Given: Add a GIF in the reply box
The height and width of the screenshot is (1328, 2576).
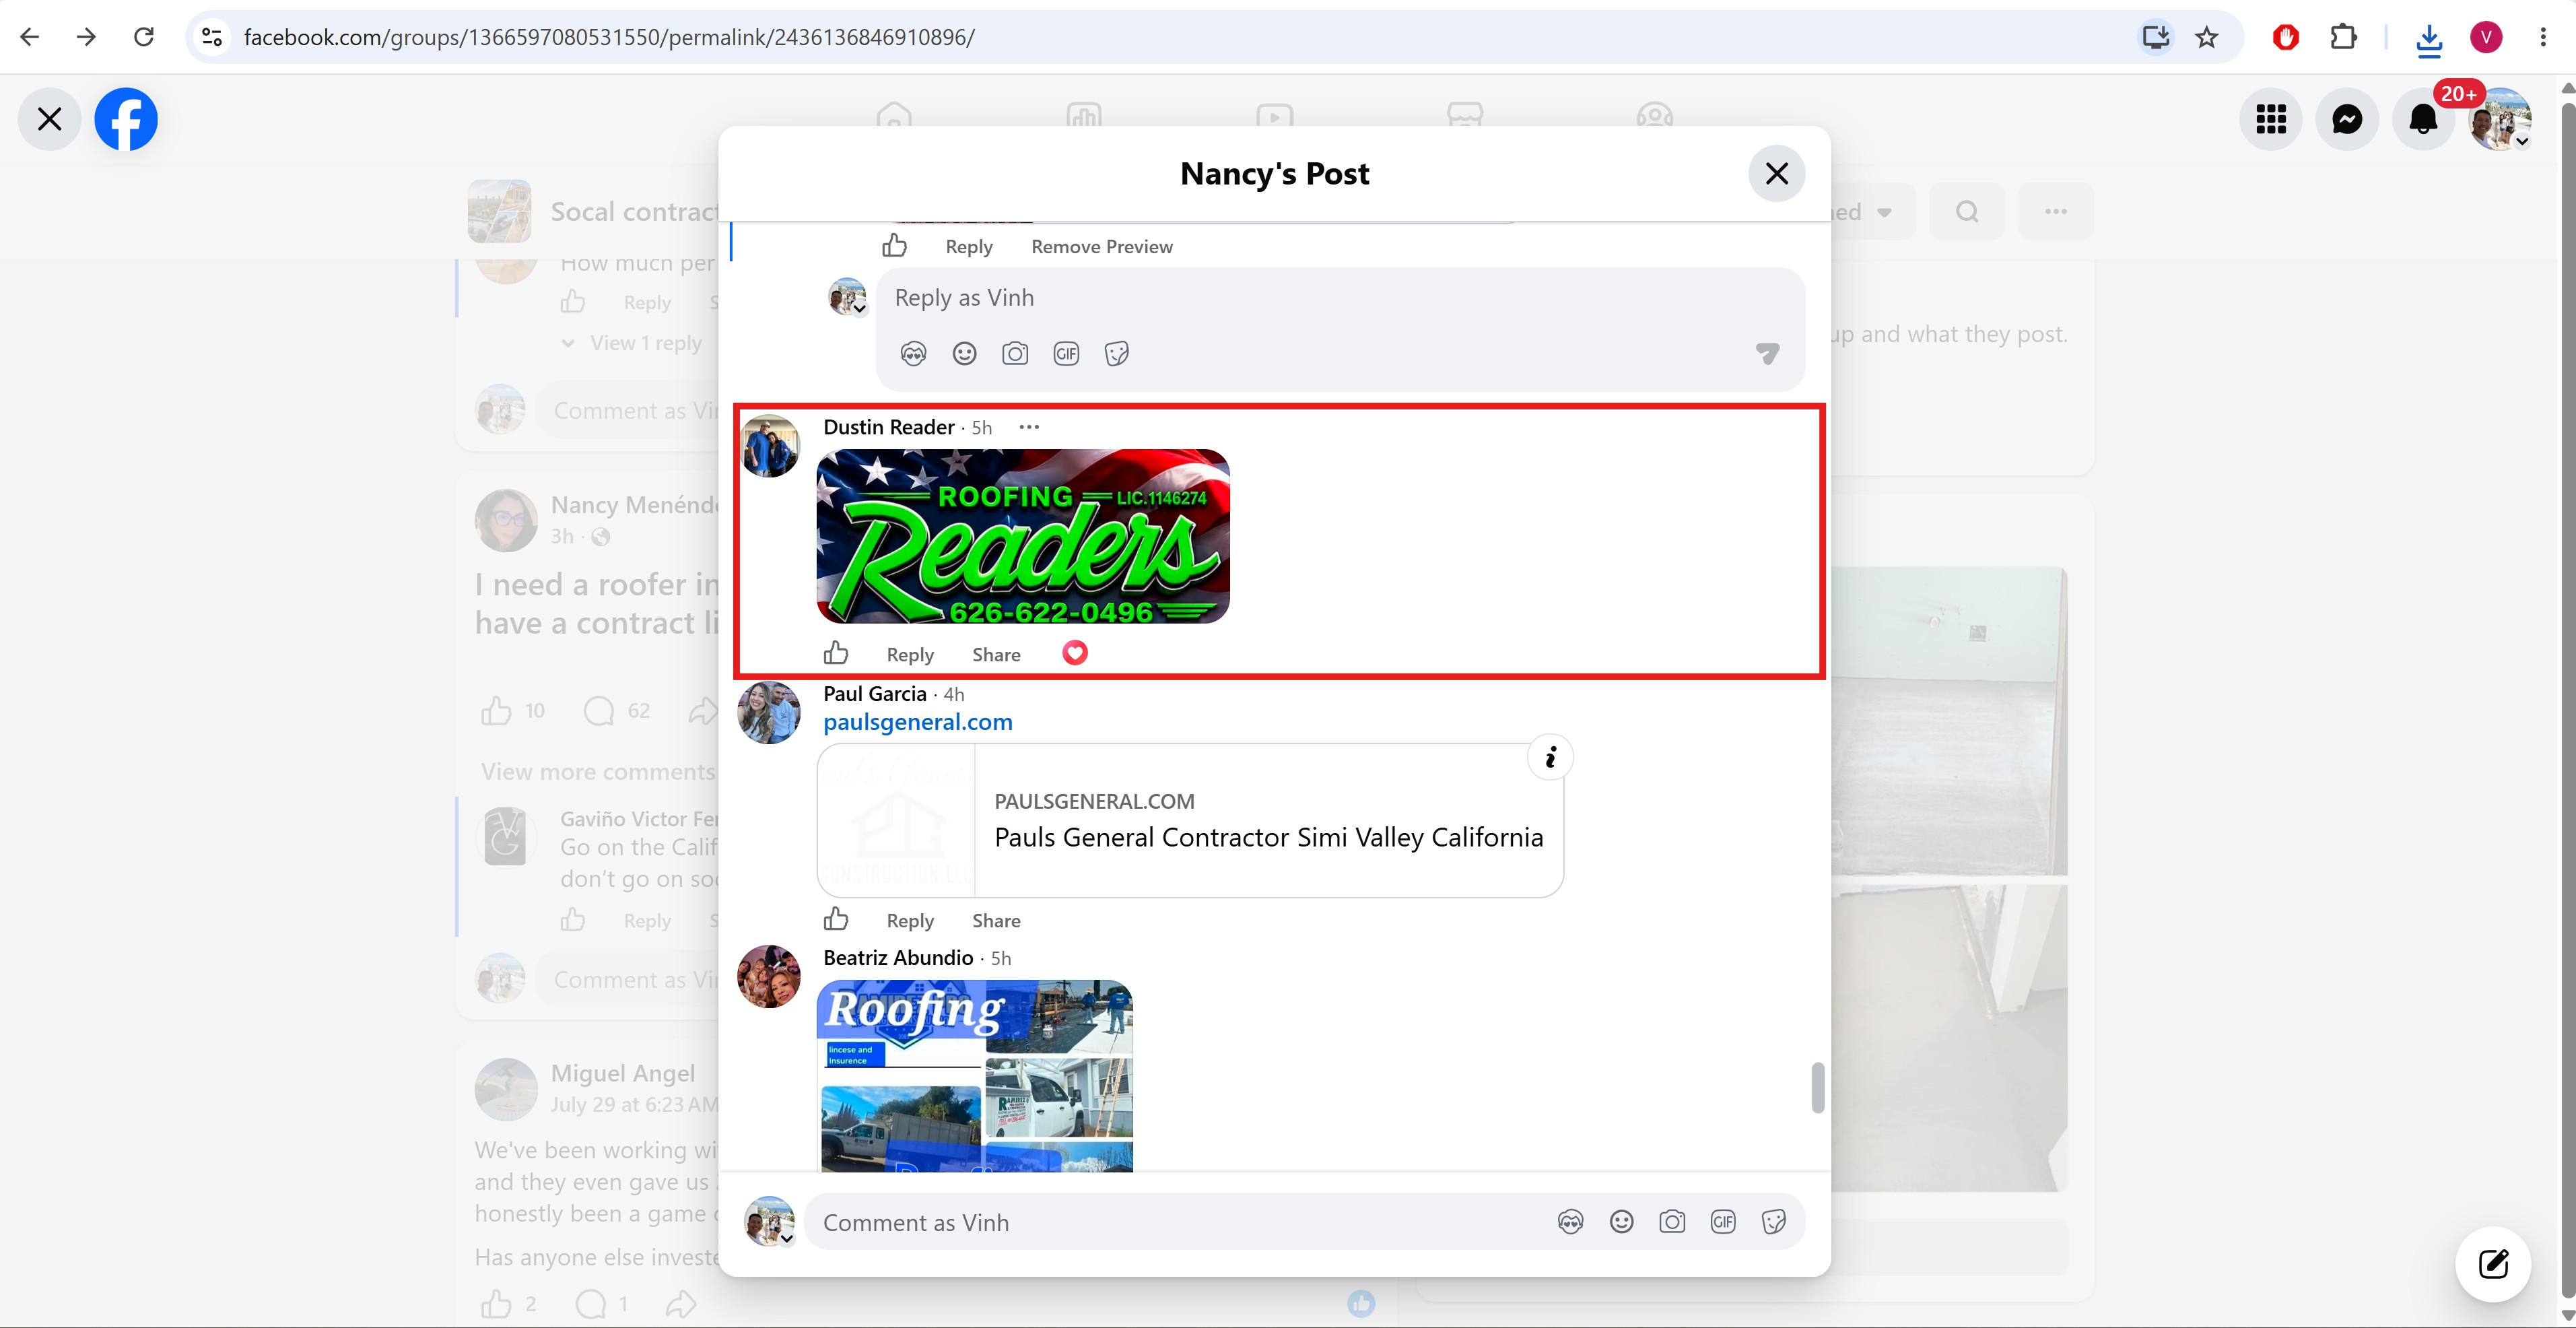Looking at the screenshot, I should (x=1066, y=353).
